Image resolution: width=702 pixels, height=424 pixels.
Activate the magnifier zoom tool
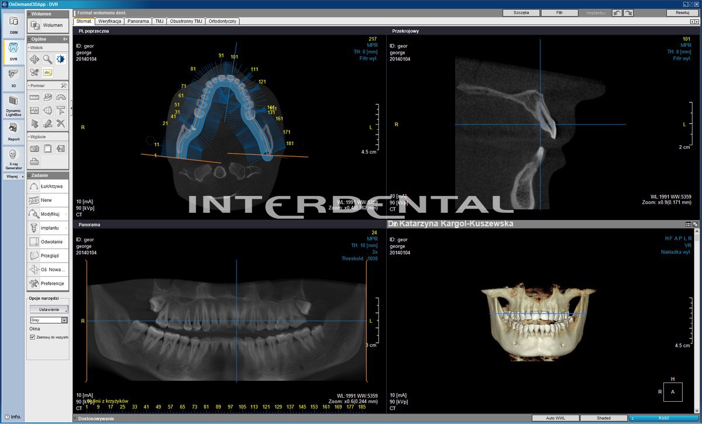pyautogui.click(x=47, y=59)
